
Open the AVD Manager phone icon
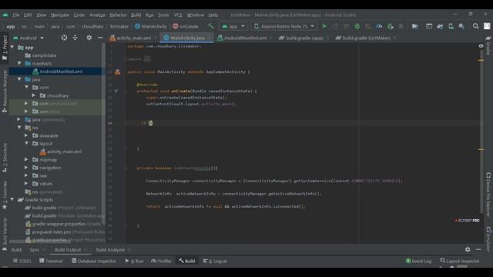click(451, 26)
